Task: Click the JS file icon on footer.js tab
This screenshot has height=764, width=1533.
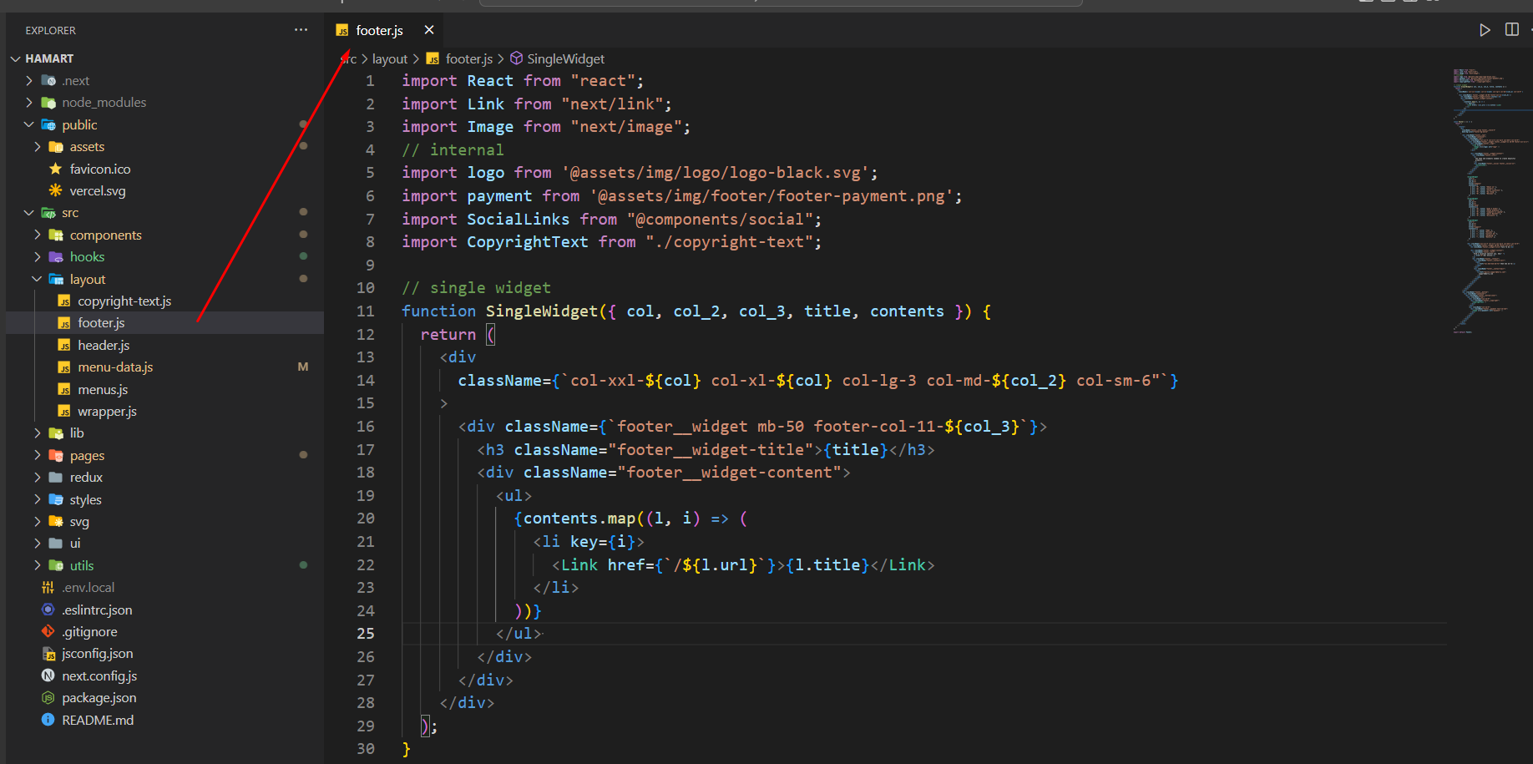Action: 342,31
